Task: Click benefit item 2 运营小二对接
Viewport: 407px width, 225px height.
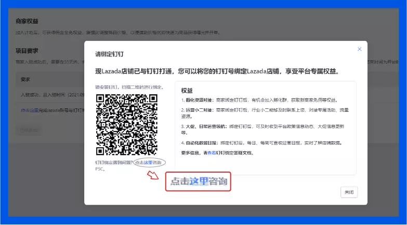Action: 265,113
